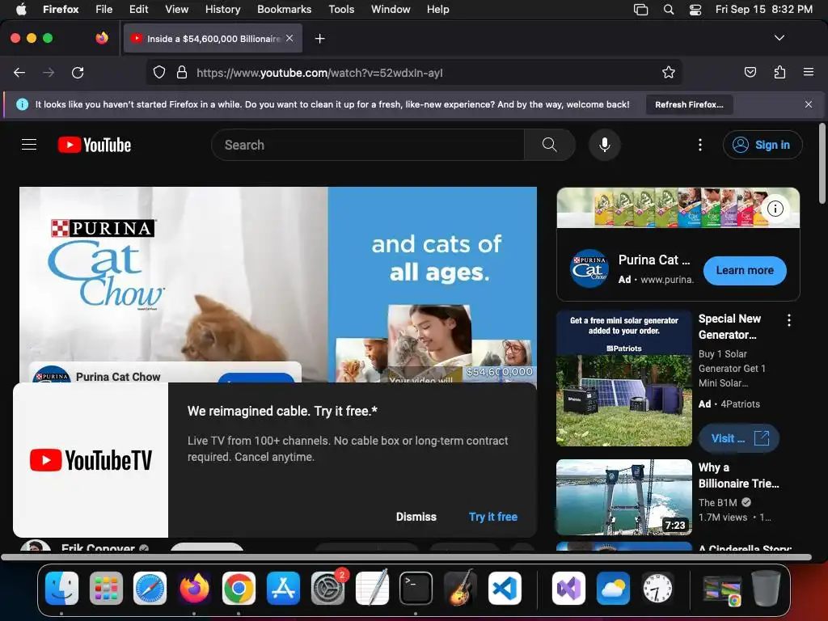
Task: Go back with the browser back arrow
Action: pyautogui.click(x=19, y=72)
